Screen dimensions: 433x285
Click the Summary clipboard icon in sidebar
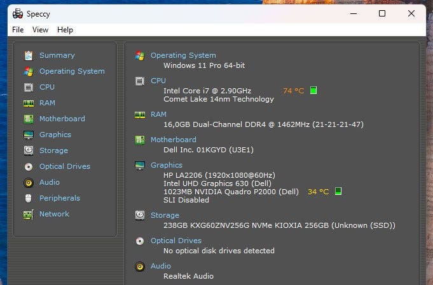(x=29, y=56)
